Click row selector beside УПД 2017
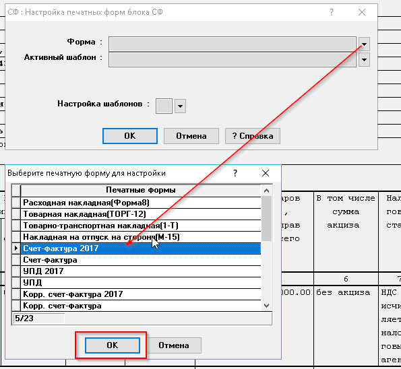 16,271
